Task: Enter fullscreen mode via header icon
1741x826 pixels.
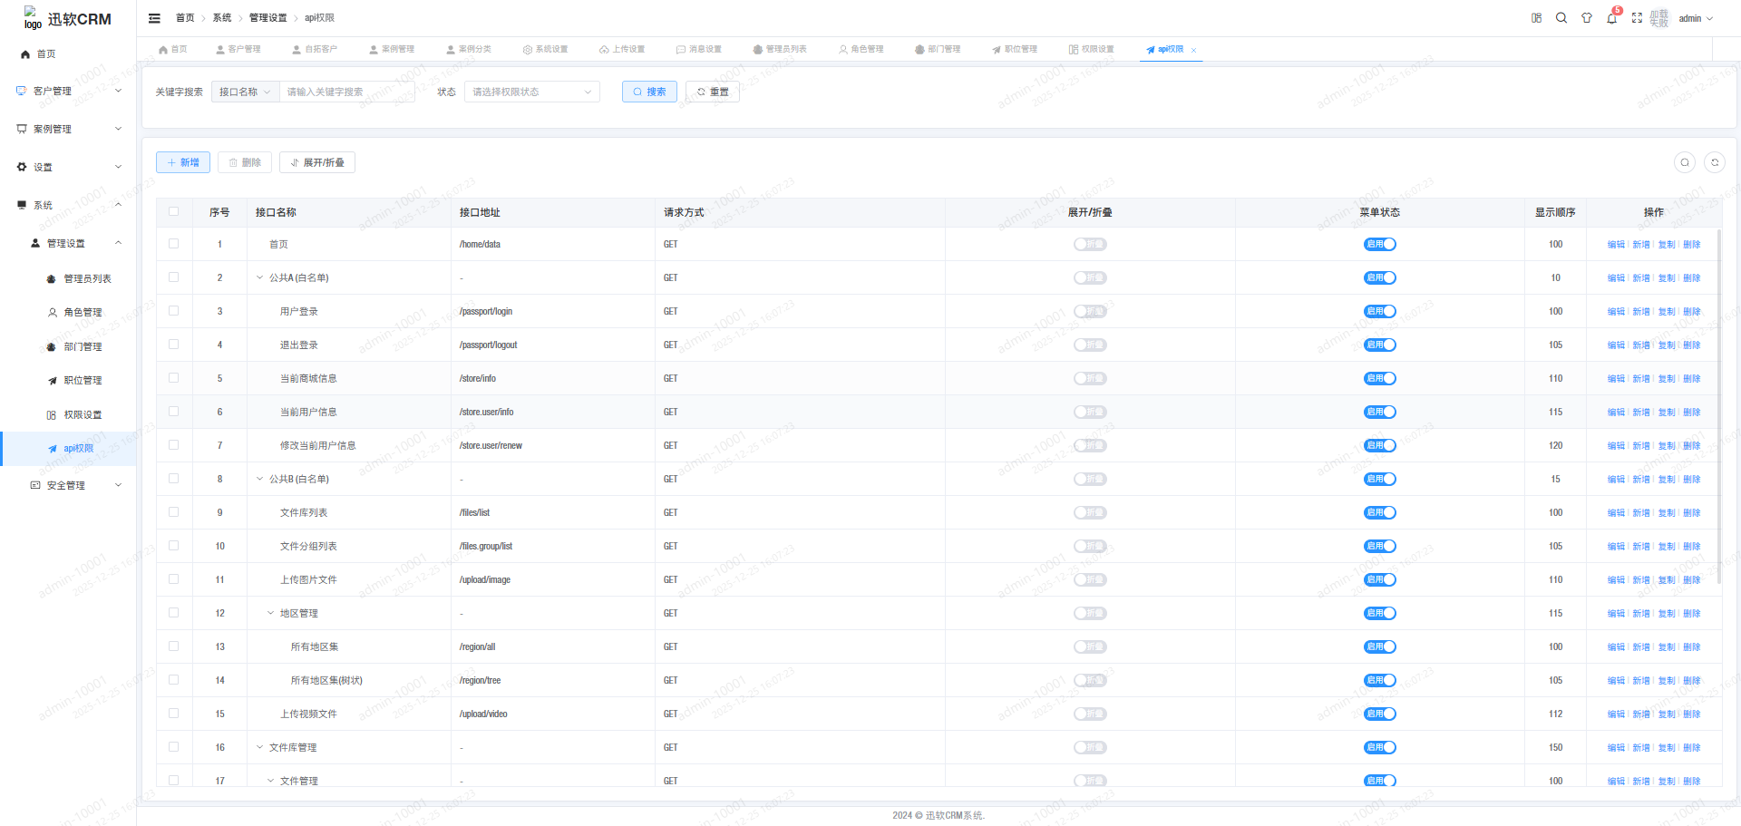Action: coord(1637,18)
